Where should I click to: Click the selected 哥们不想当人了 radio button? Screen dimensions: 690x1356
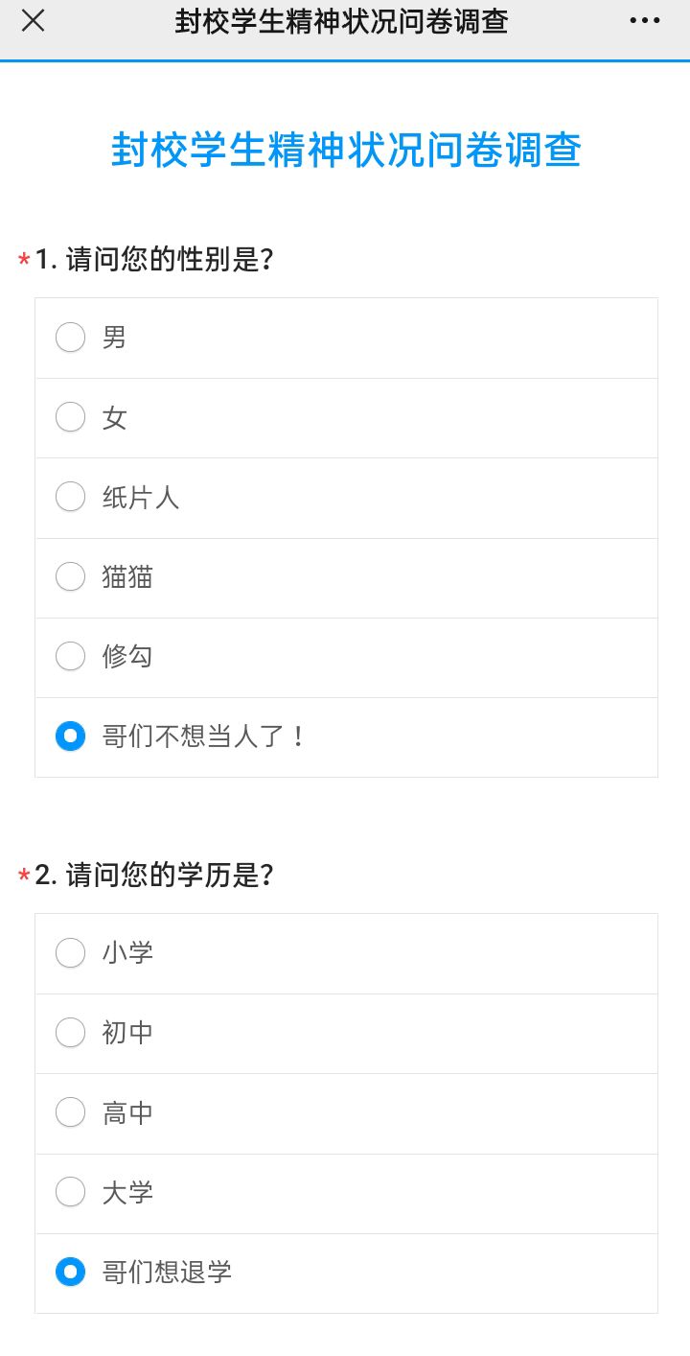coord(70,736)
